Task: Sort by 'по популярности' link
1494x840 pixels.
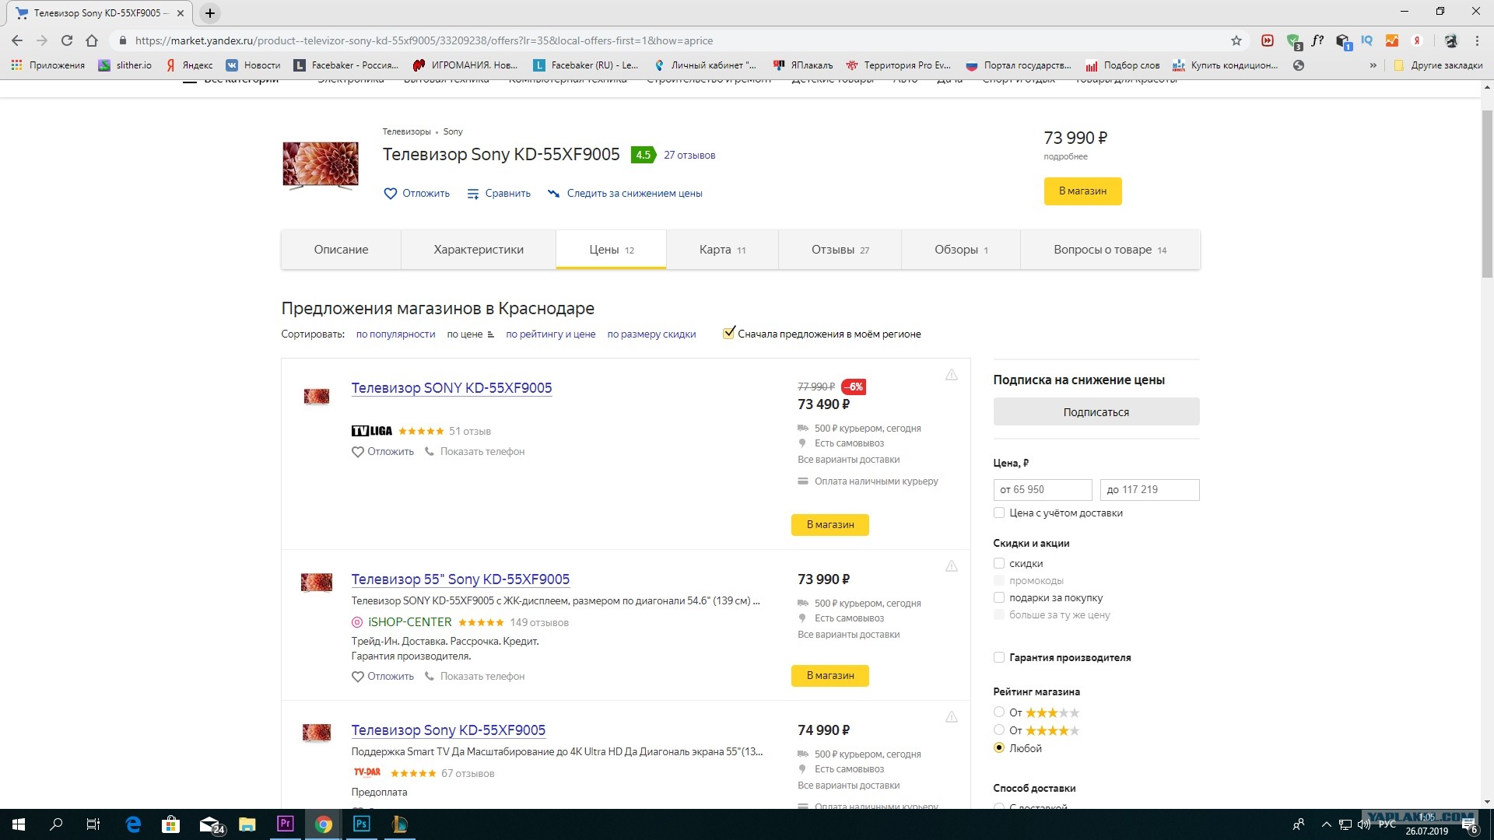Action: (x=395, y=334)
